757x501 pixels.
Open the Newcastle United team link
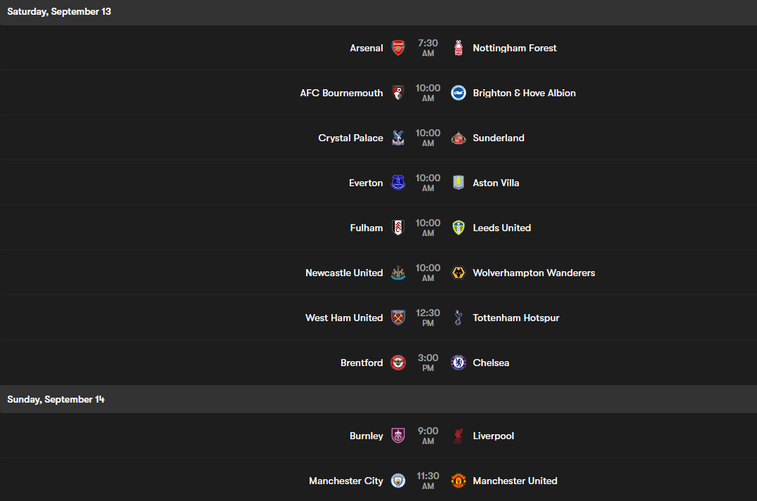(344, 273)
